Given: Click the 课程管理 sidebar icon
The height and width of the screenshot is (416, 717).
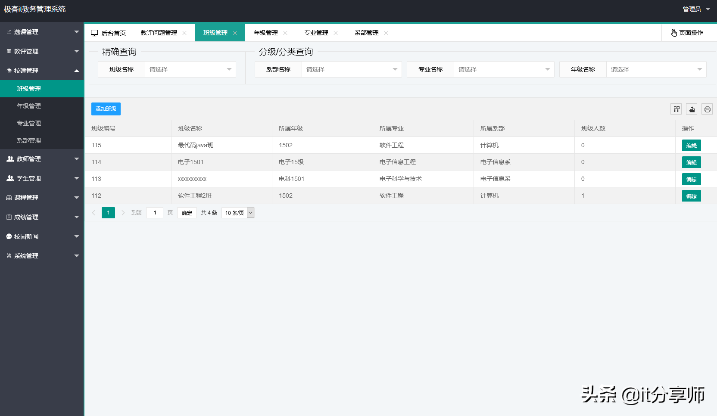Looking at the screenshot, I should pos(9,198).
